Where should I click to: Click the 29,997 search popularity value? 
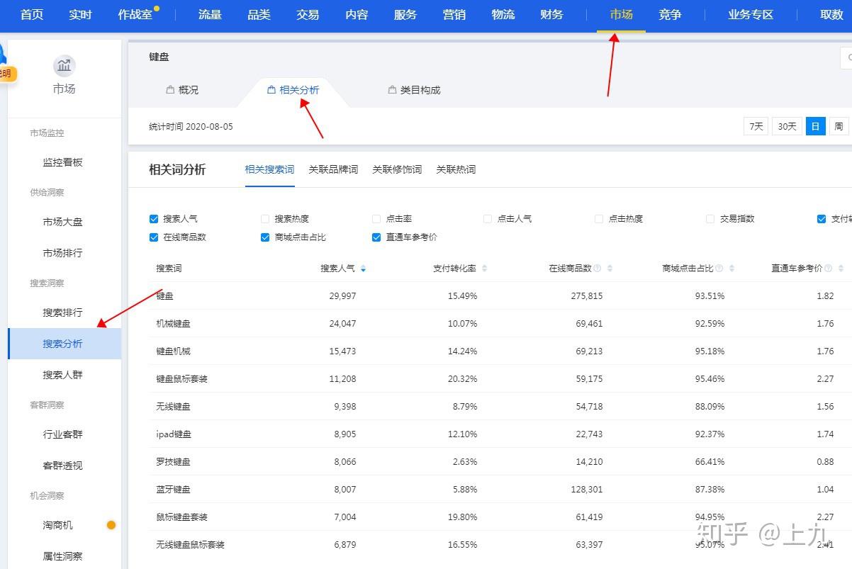point(342,296)
